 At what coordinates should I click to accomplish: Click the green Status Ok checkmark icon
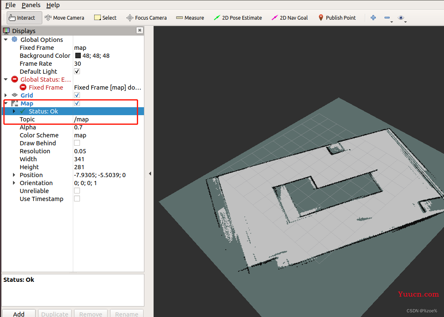23,111
